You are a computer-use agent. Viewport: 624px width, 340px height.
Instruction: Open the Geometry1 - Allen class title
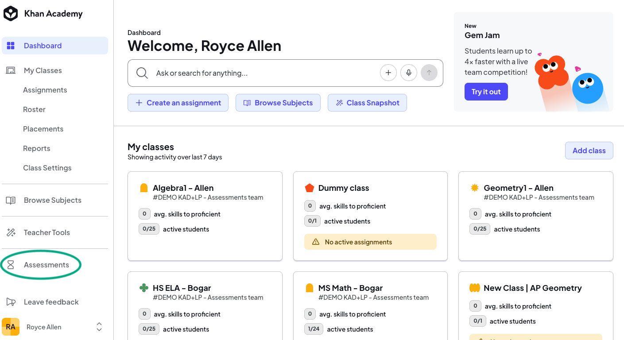coord(519,188)
